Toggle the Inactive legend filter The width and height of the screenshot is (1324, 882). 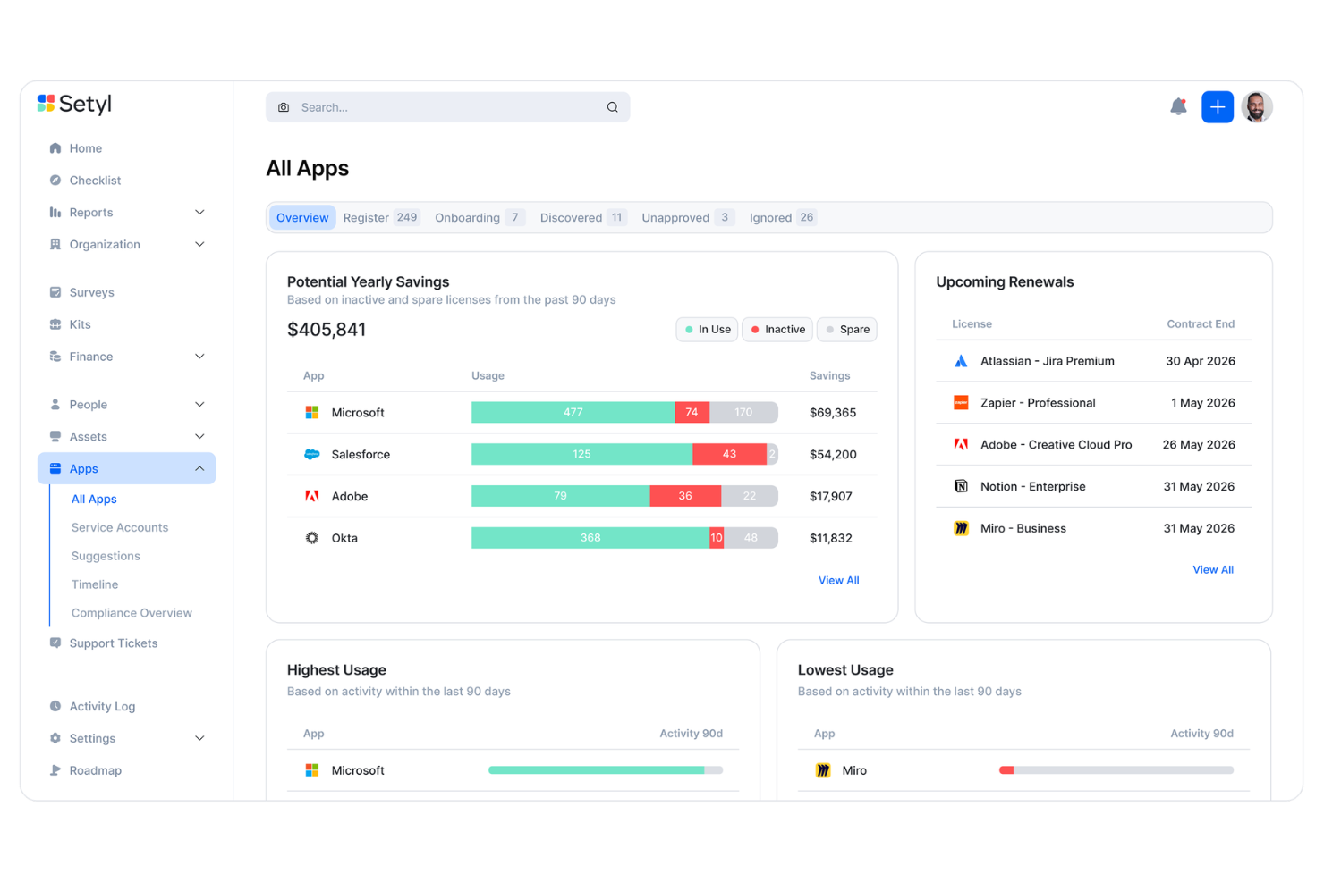click(x=777, y=330)
